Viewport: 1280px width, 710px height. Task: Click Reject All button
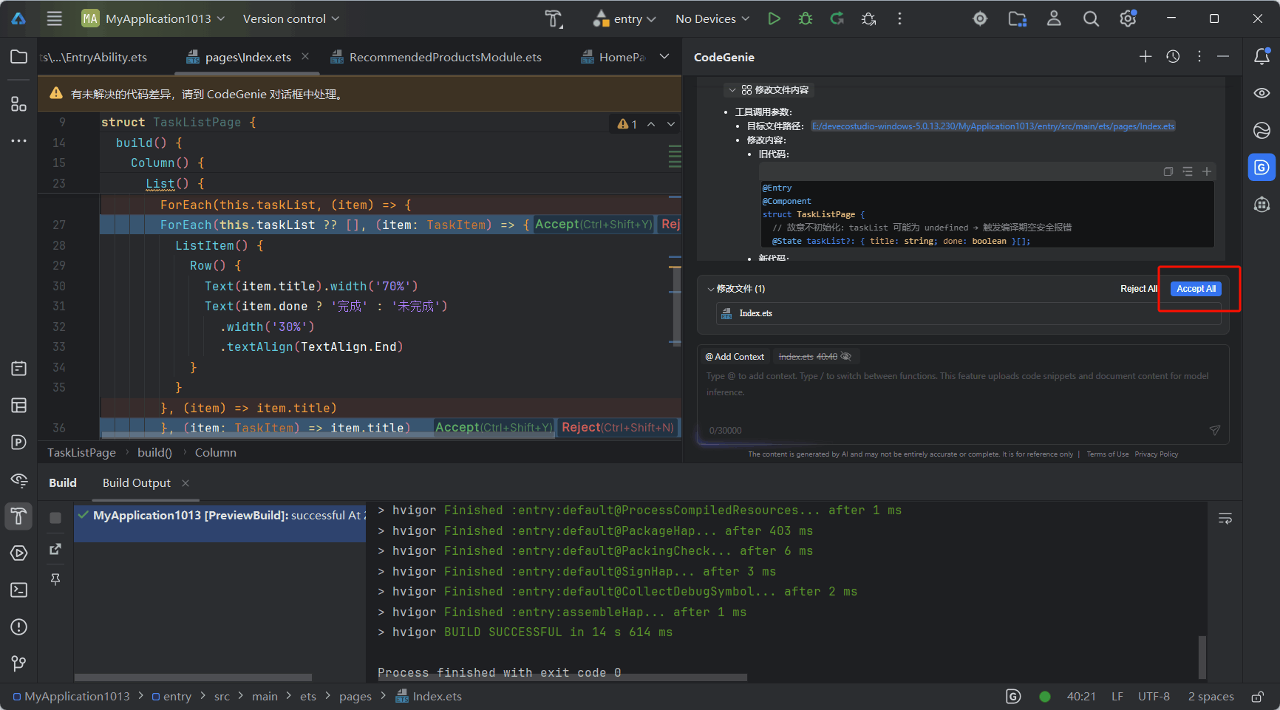[1139, 289]
